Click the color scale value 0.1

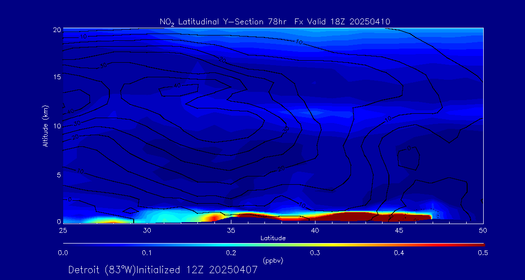pos(147,253)
